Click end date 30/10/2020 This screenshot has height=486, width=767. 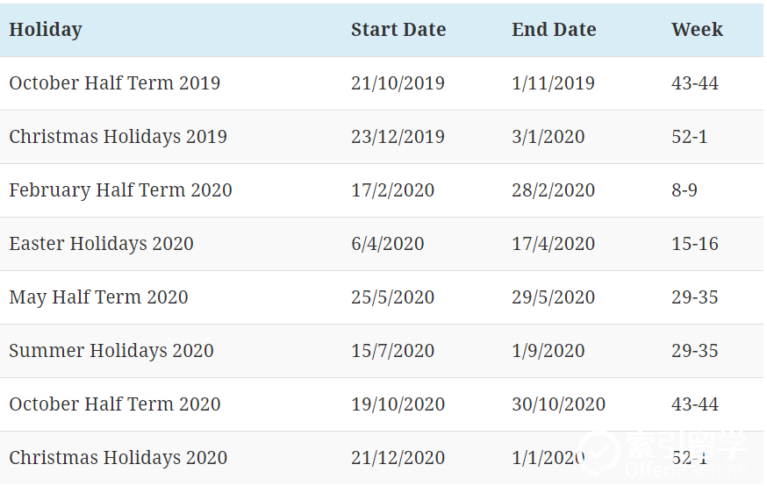(559, 404)
